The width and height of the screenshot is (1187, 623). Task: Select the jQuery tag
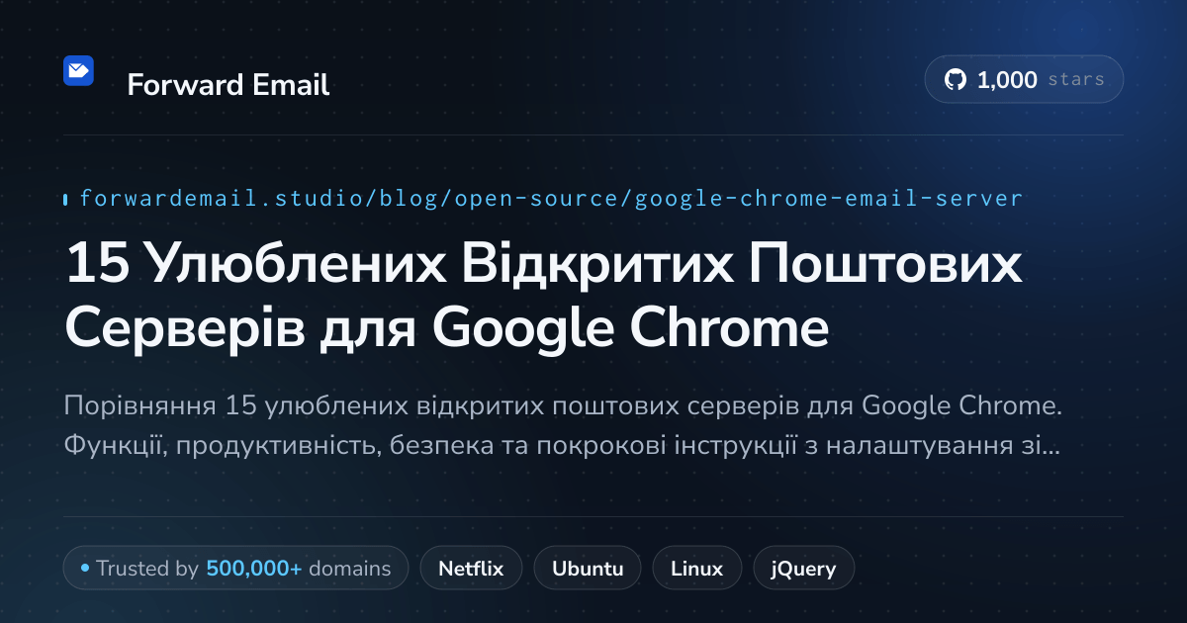803,569
